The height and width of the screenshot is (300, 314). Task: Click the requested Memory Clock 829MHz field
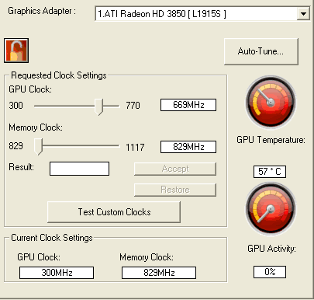188,147
